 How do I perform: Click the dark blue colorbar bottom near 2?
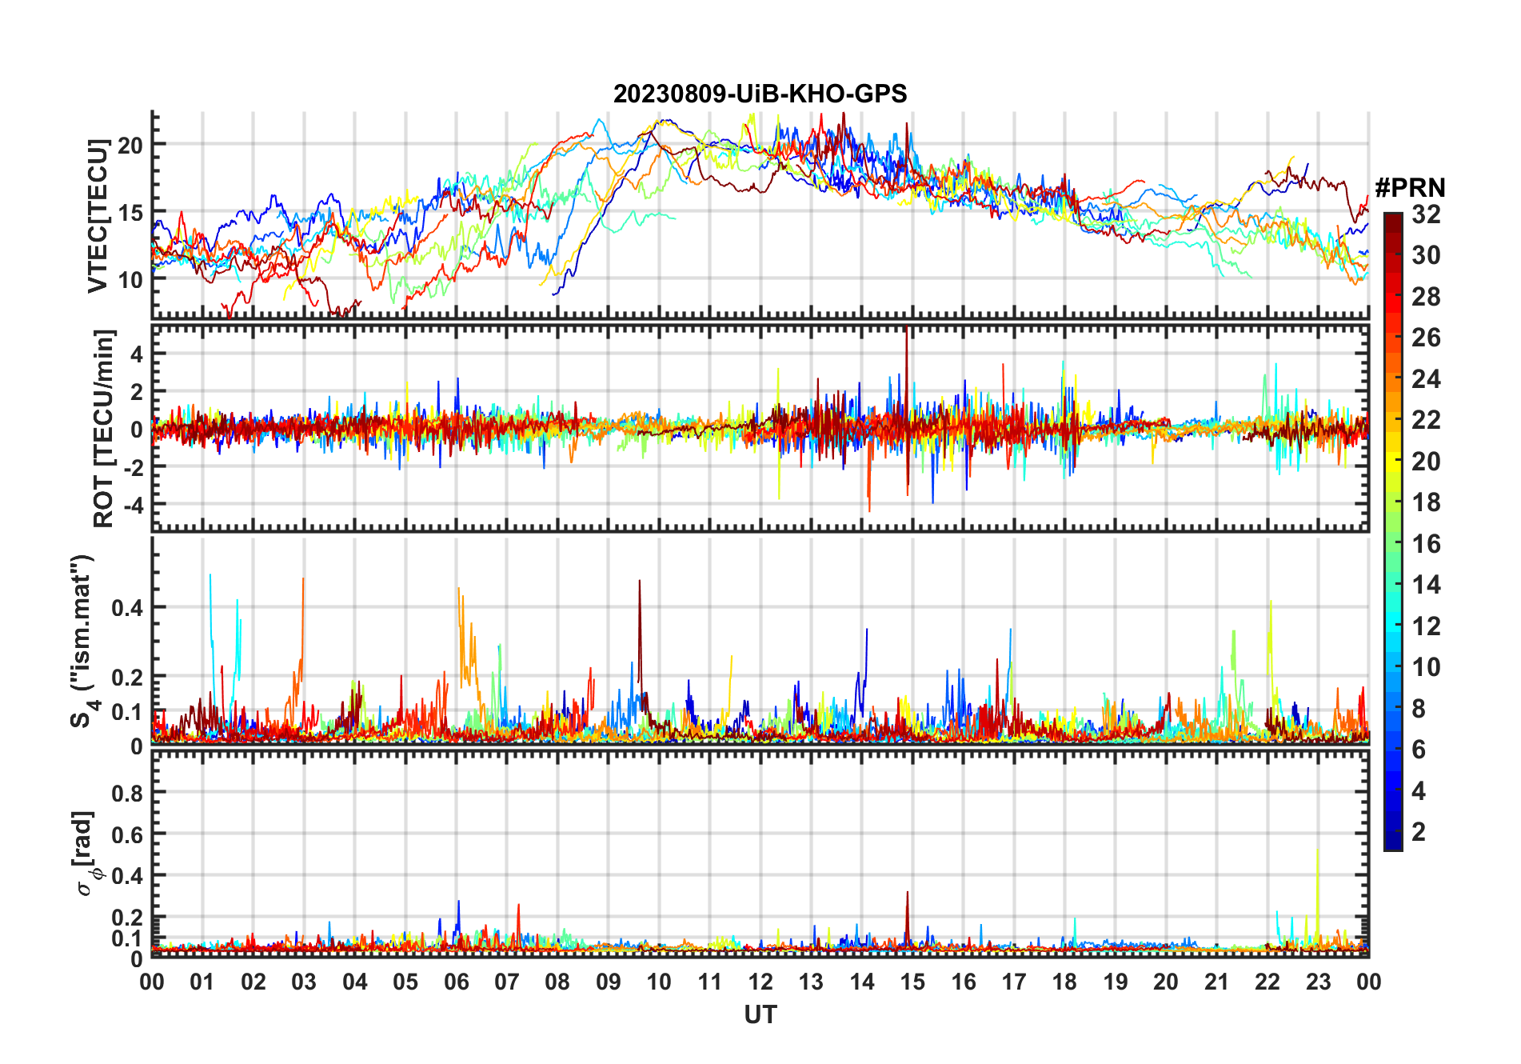[x=1392, y=840]
